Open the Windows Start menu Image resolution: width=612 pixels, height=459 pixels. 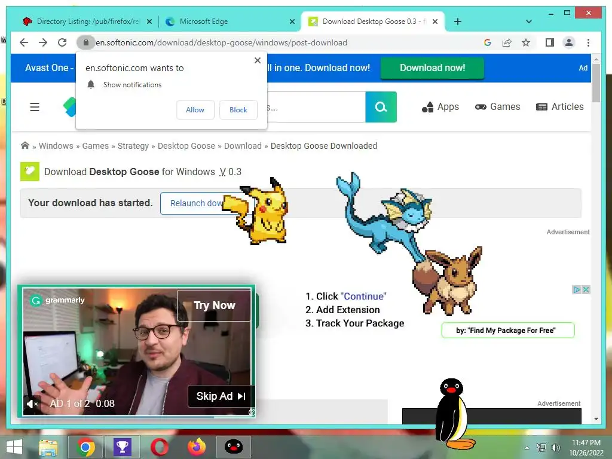coord(14,447)
